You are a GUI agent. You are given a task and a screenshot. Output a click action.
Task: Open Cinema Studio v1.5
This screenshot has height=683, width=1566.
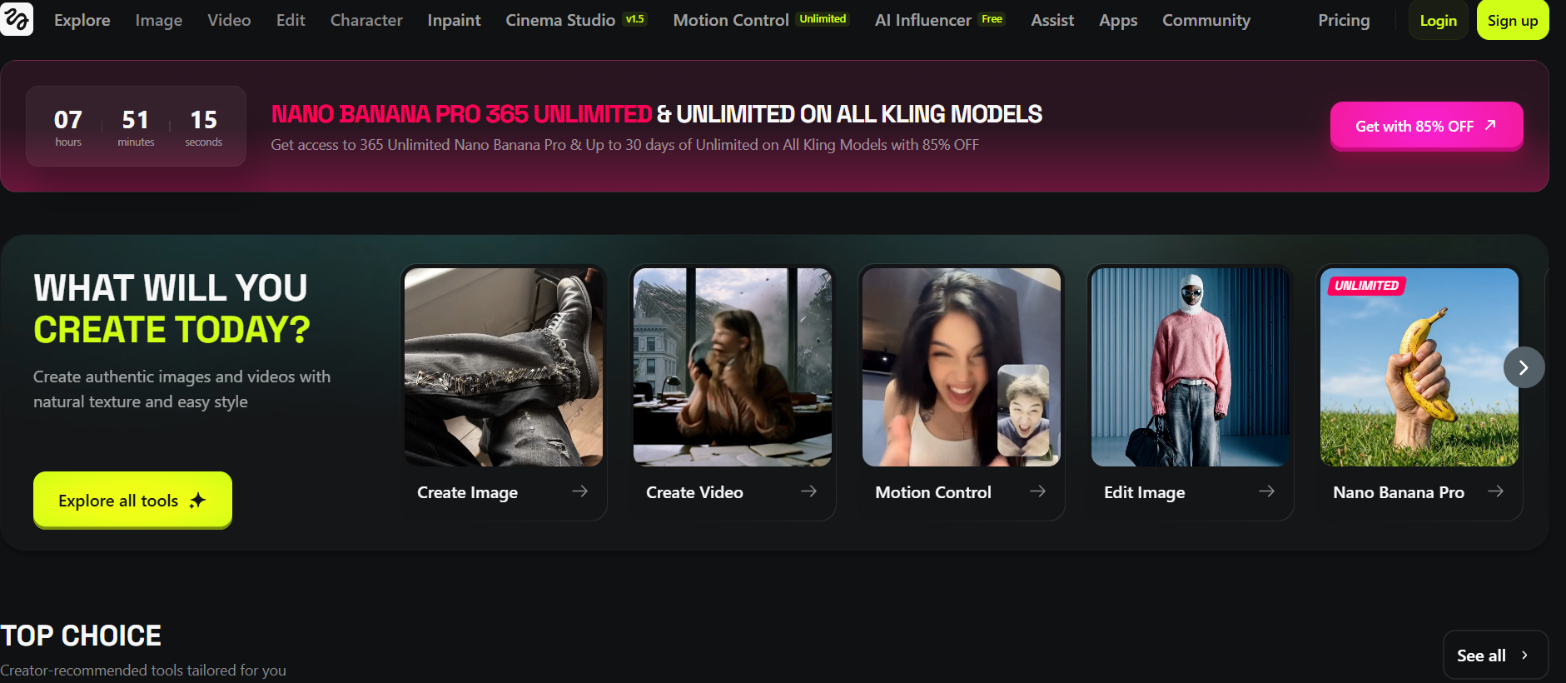576,20
